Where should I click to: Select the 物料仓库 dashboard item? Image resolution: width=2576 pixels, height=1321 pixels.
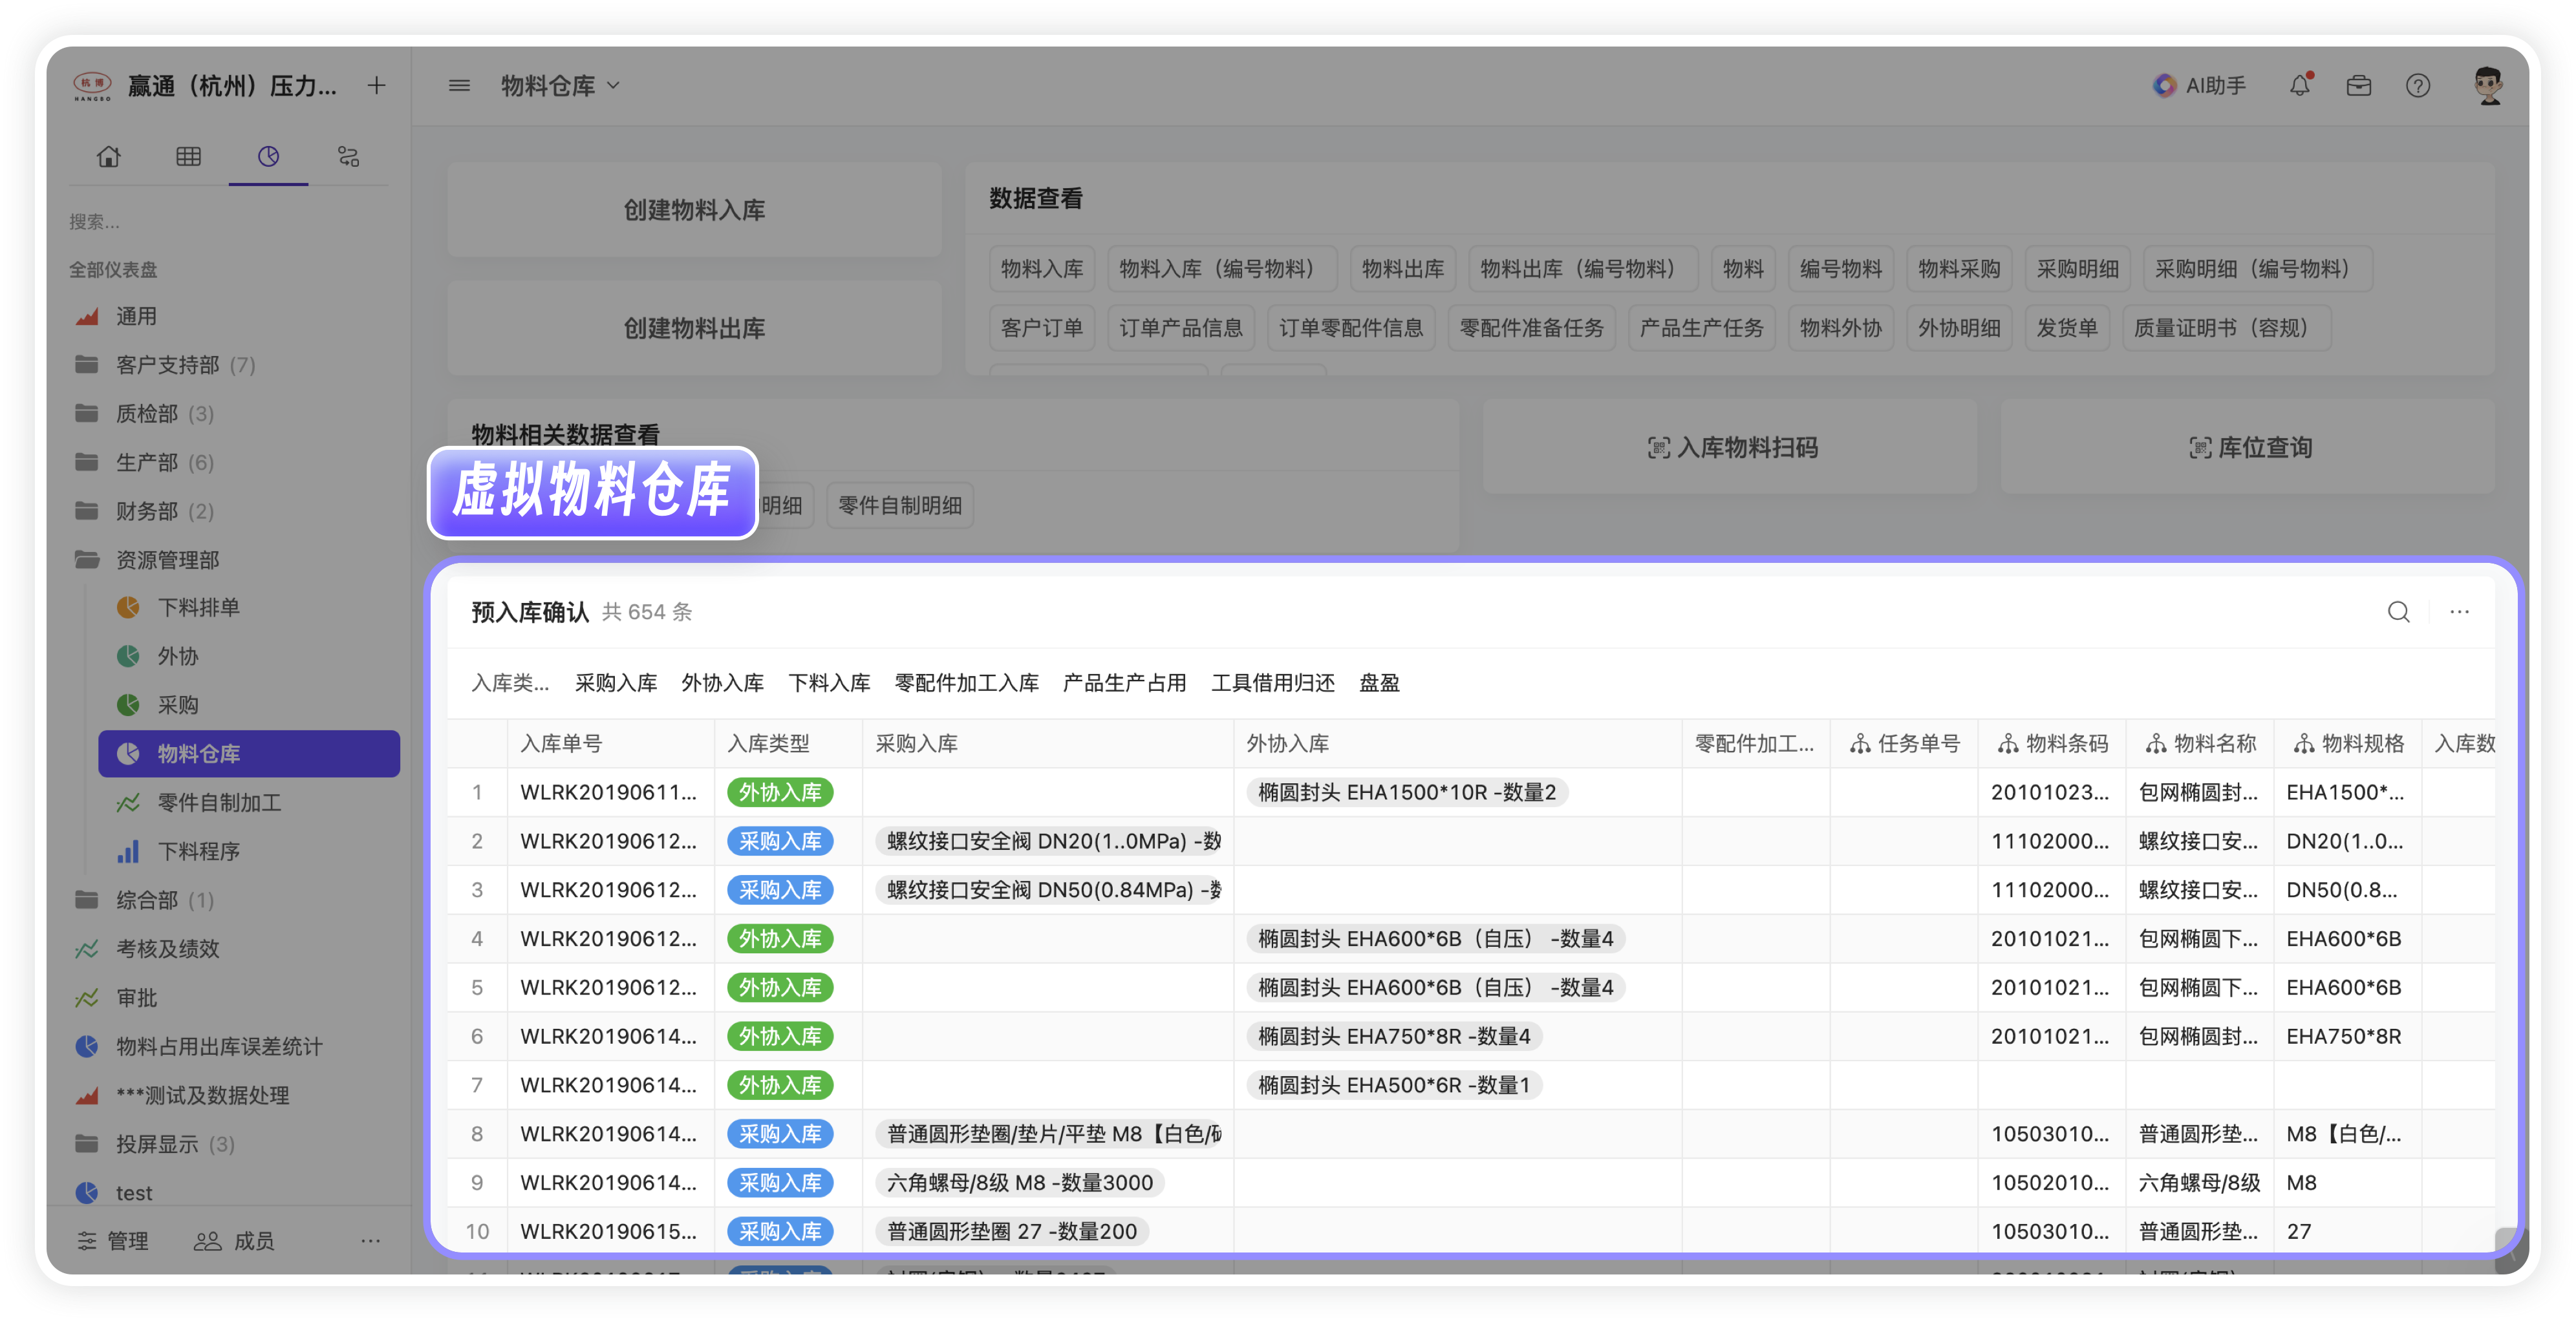pos(249,754)
